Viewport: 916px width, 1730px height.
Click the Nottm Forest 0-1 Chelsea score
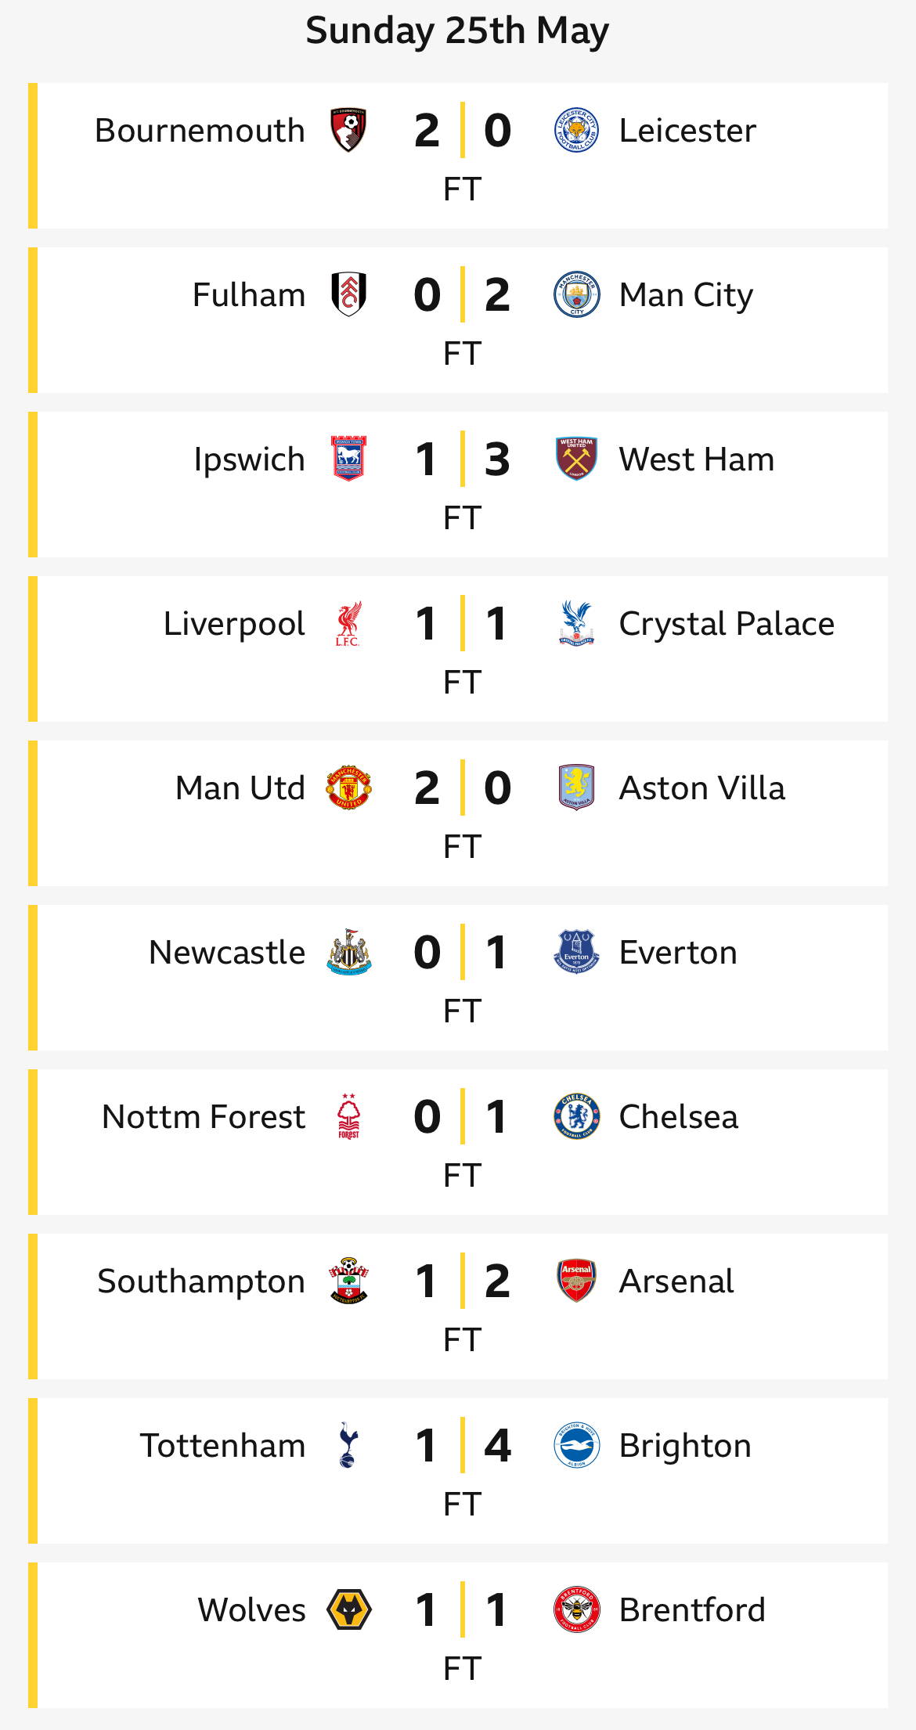tap(462, 1116)
